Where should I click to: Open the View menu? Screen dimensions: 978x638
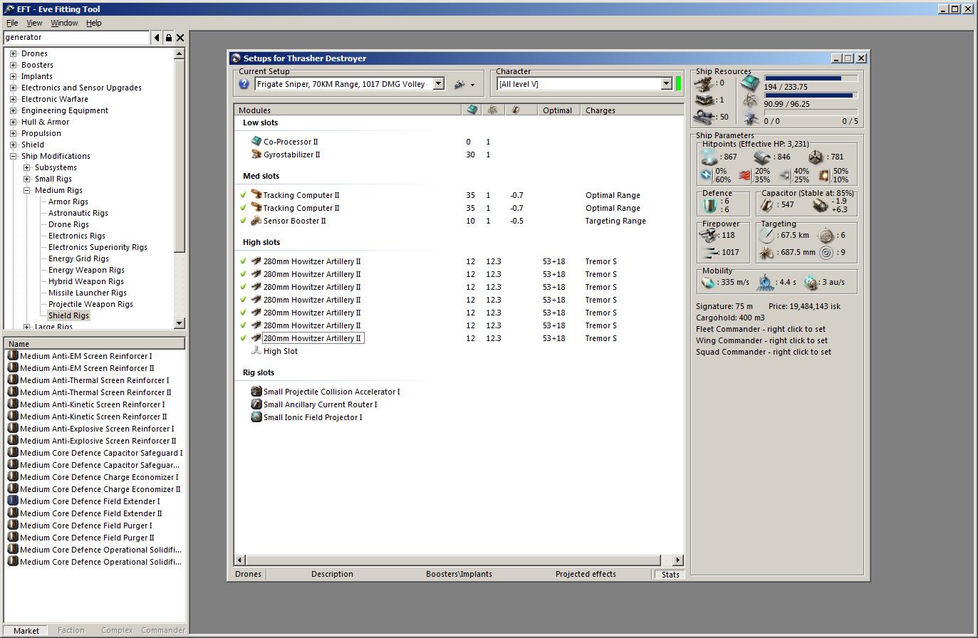34,23
